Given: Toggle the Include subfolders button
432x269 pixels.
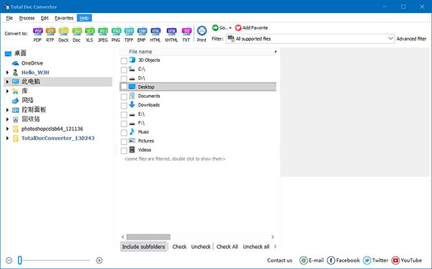Looking at the screenshot, I should tap(143, 247).
